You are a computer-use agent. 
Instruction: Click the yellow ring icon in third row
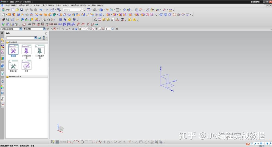click(x=69, y=19)
